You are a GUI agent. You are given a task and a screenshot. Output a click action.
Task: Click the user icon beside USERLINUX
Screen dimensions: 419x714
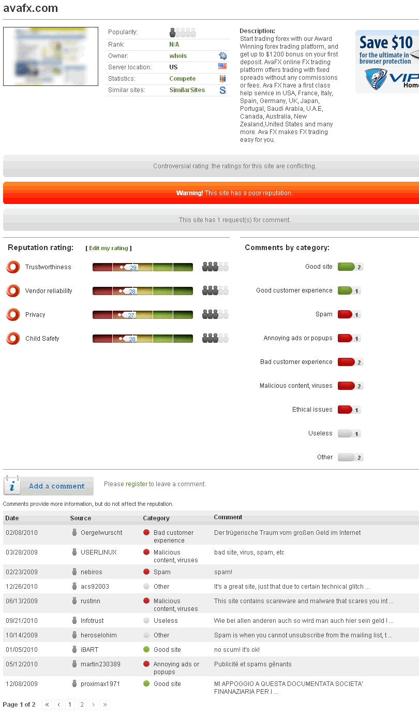coord(74,552)
